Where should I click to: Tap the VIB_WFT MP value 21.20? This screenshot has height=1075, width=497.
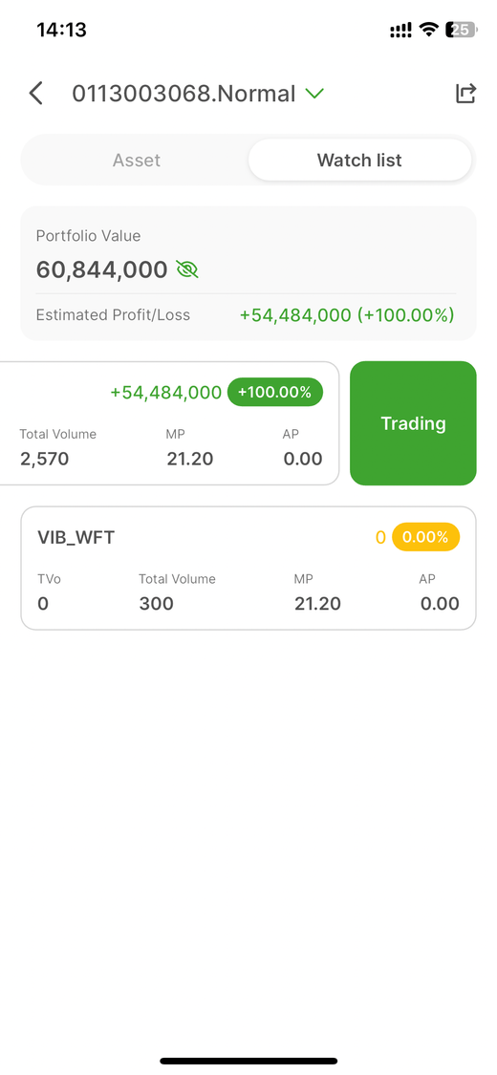317,604
